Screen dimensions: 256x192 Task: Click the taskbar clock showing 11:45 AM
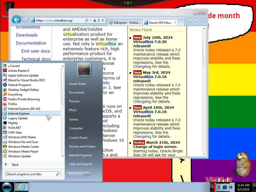click(x=243, y=187)
